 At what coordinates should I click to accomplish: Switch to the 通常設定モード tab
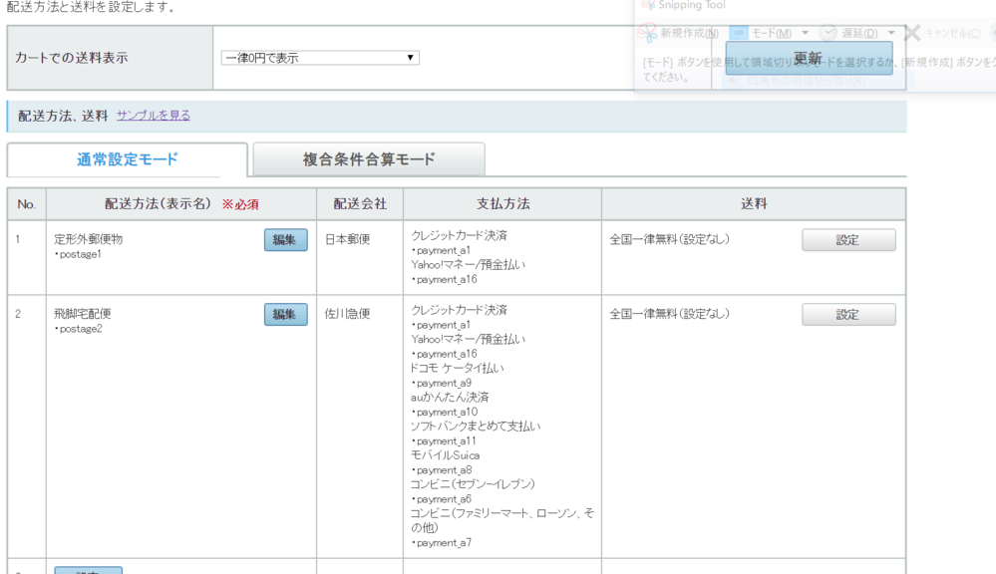coord(127,159)
